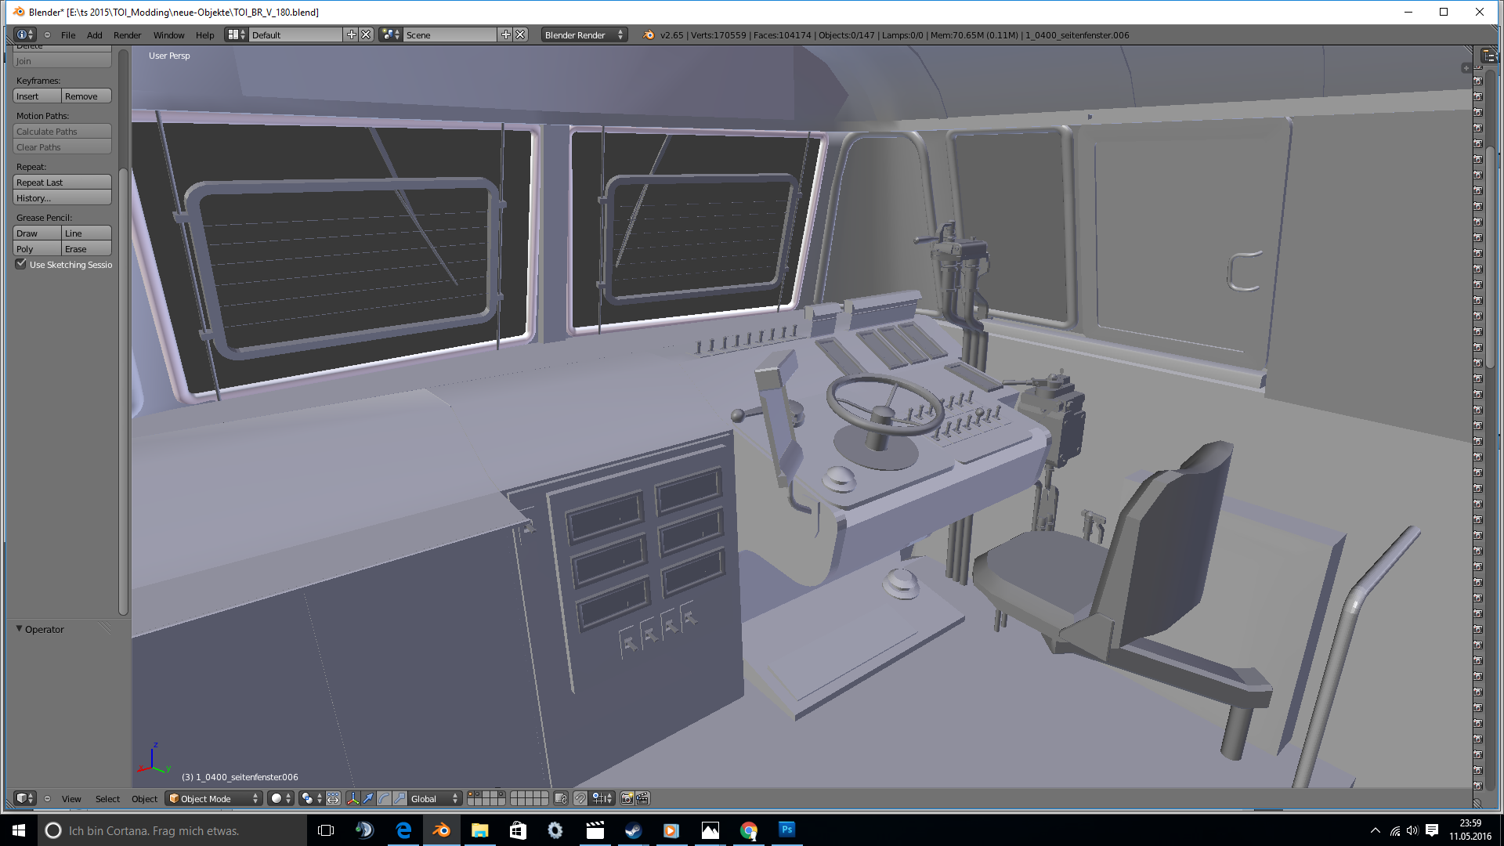
Task: Toggle Use Sketching Session checkbox
Action: 21,265
